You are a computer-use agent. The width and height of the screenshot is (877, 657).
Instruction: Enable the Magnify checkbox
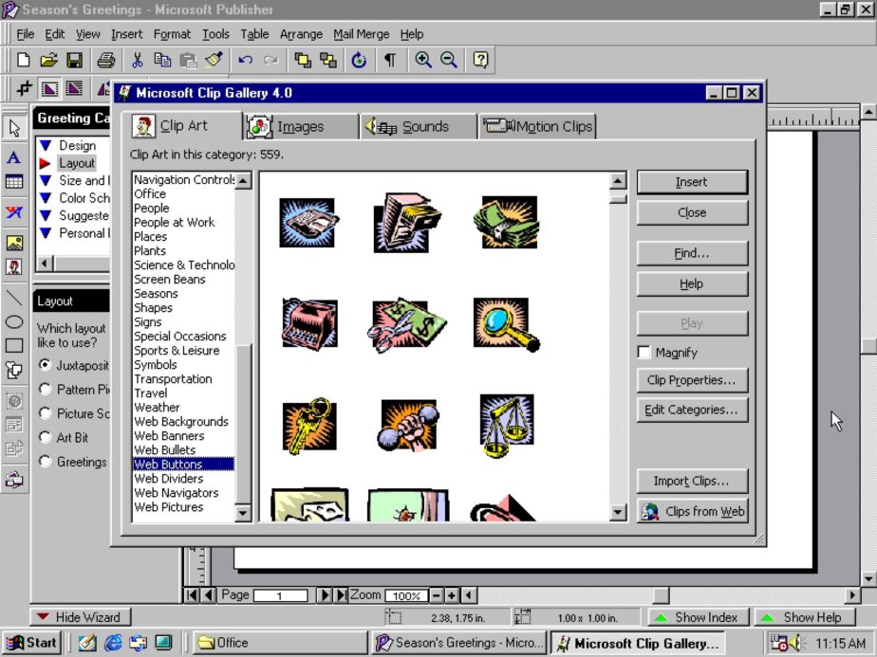point(644,353)
